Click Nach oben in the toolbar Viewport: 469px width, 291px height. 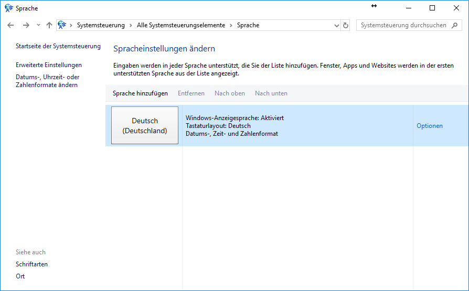(x=230, y=93)
